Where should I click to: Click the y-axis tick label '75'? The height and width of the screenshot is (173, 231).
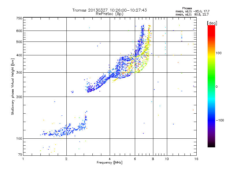click(20, 155)
